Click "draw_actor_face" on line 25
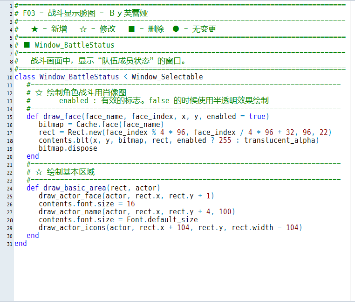This screenshot has height=302, width=355. tap(70, 196)
